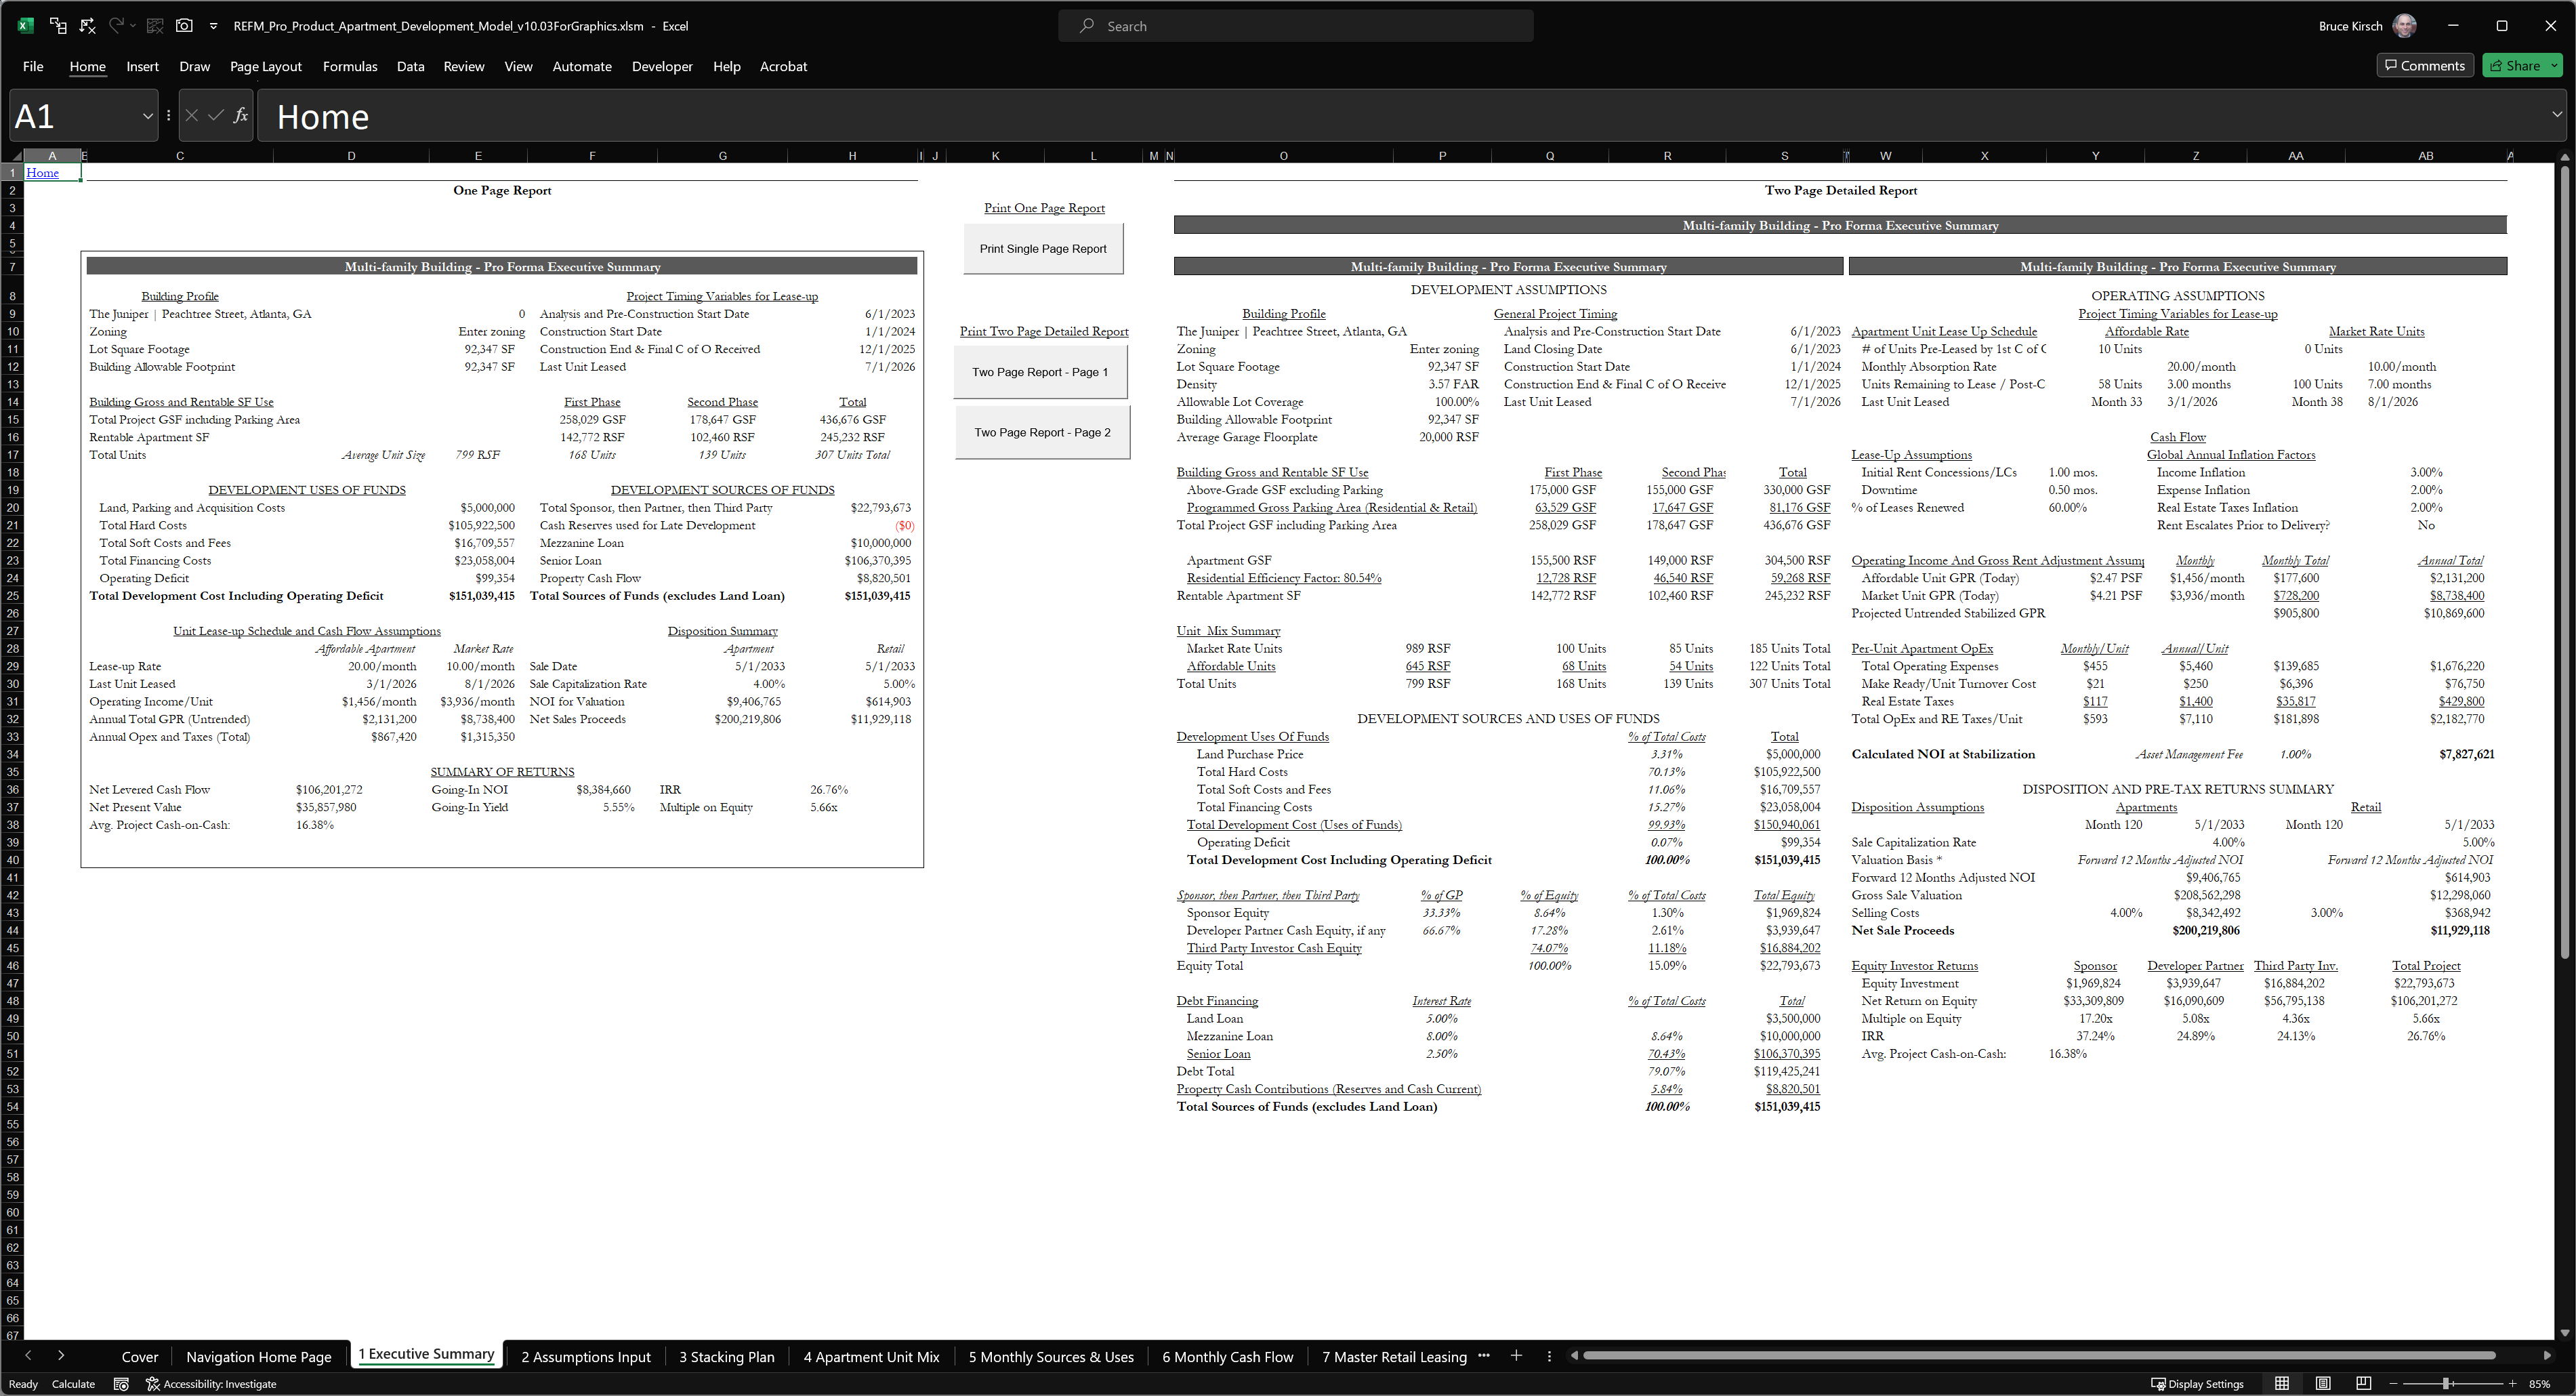The height and width of the screenshot is (1396, 2576).
Task: Open Display Settings in the status bar
Action: 2197,1384
